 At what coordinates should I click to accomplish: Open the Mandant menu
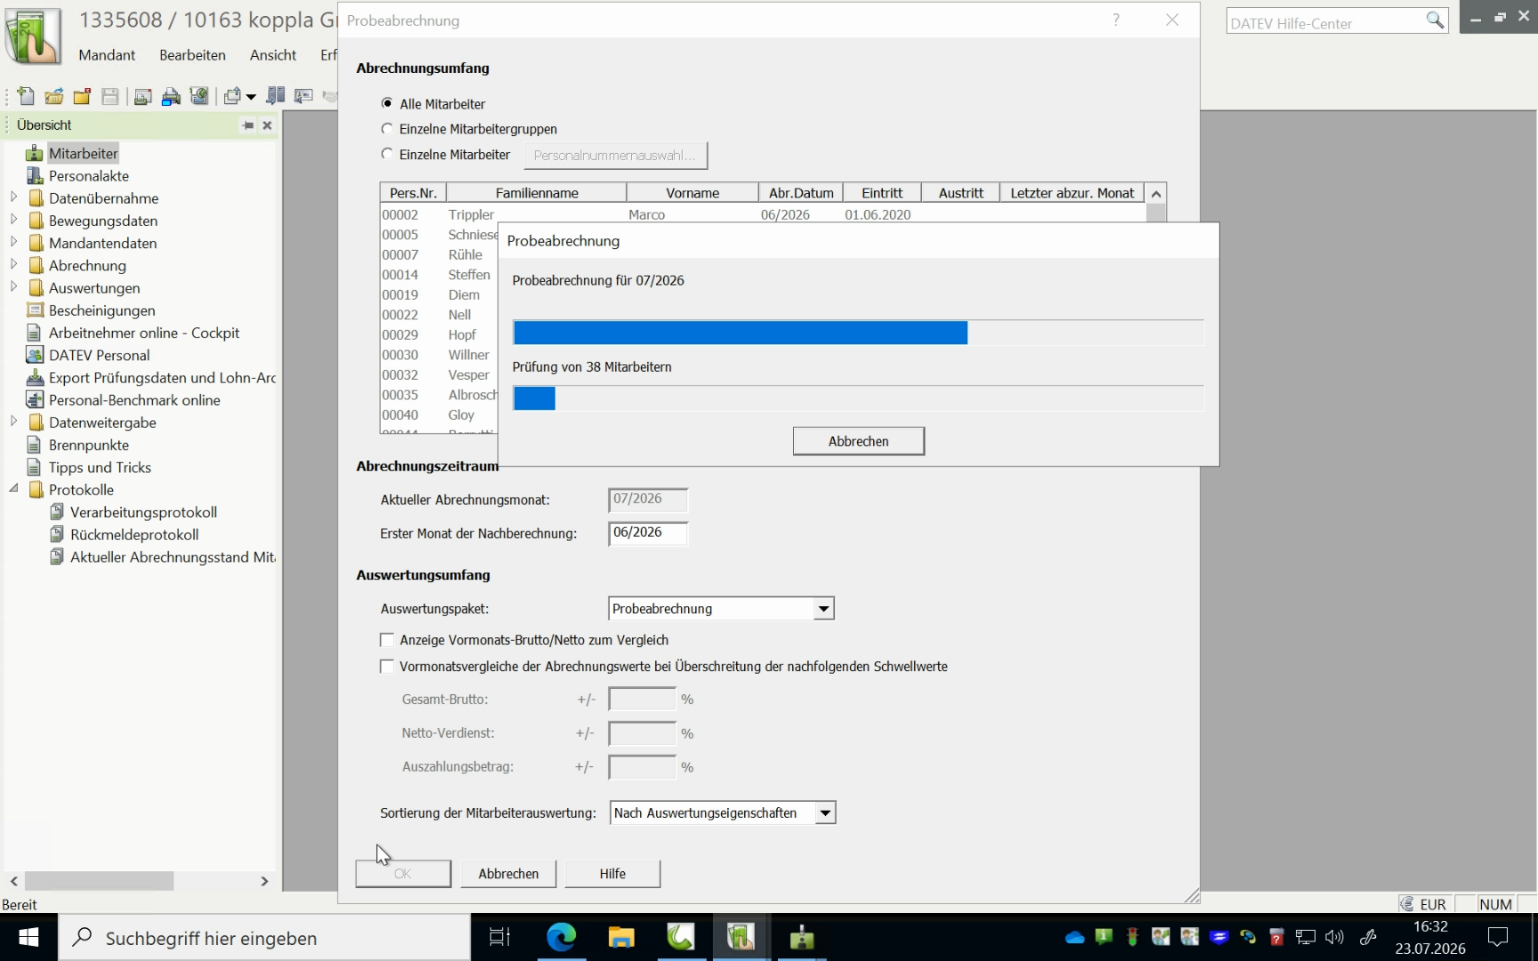point(107,54)
